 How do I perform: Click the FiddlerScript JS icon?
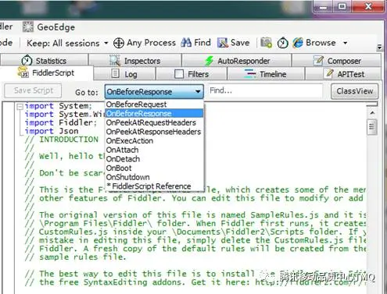(23, 73)
